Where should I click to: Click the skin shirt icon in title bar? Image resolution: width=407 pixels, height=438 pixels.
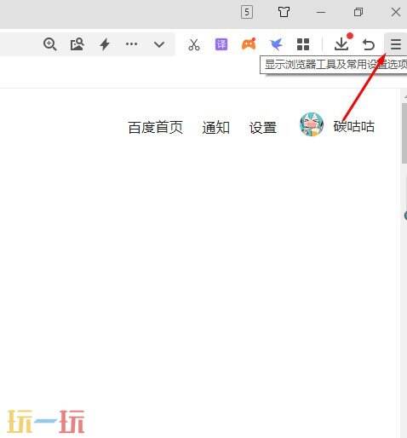[284, 12]
